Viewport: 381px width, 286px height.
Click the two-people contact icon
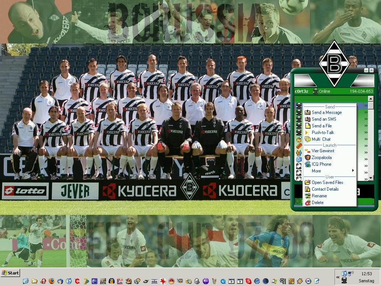[x=299, y=153]
